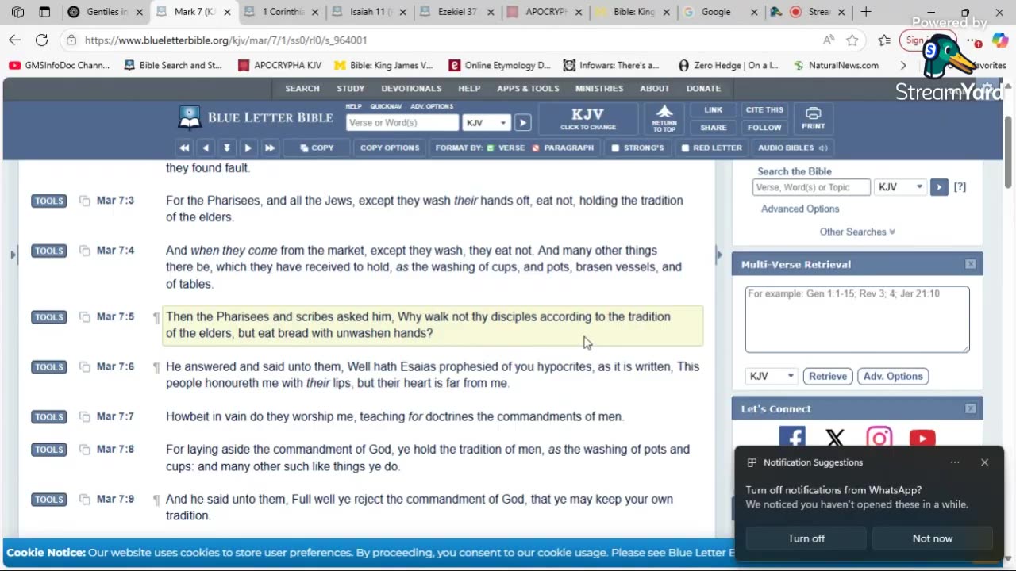Viewport: 1016px width, 571px height.
Task: Open the Instagram icon in Let's Connect
Action: pyautogui.click(x=879, y=438)
